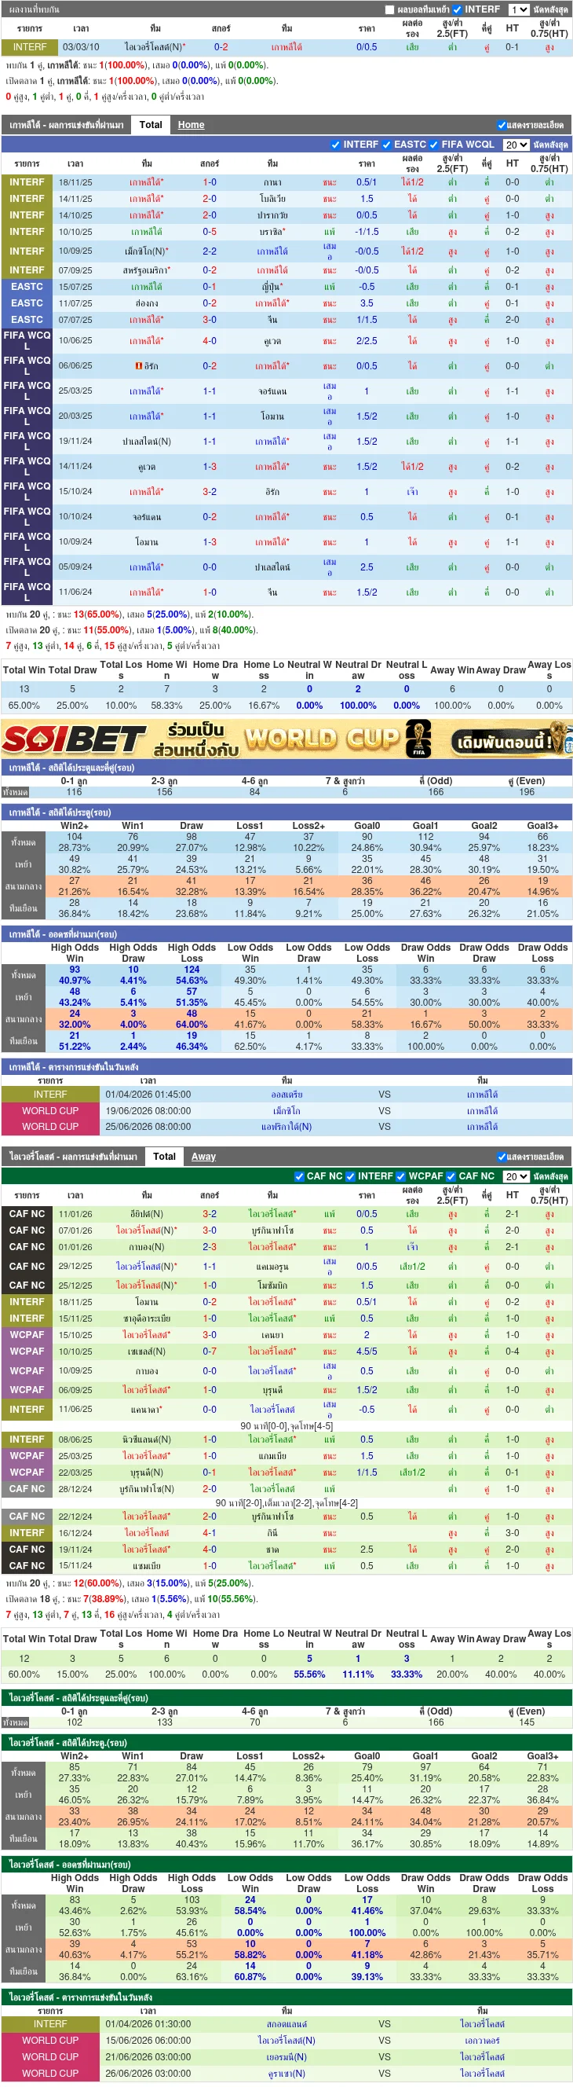The image size is (573, 2087).
Task: Open the 20-match dropdown in the ไอเวอรี่โคสต์ filters
Action: tap(516, 1176)
